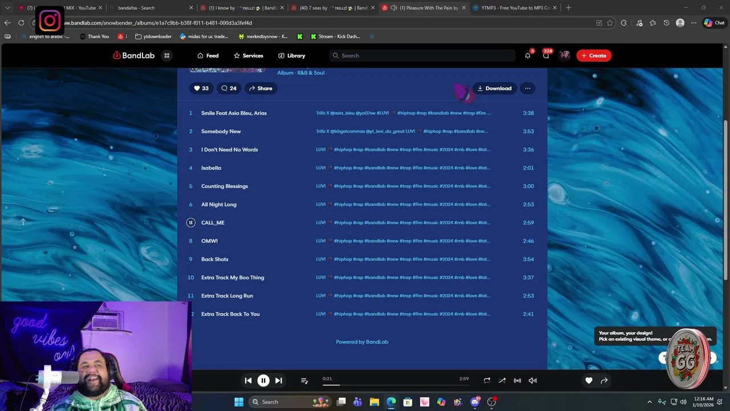Open the user profile avatar in the BandLab header
The image size is (730, 411).
pos(565,55)
